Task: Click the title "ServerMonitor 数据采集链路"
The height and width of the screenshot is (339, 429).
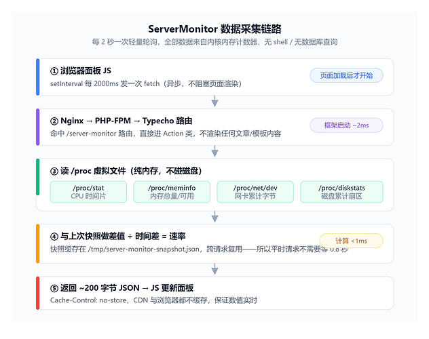Action: [x=214, y=29]
